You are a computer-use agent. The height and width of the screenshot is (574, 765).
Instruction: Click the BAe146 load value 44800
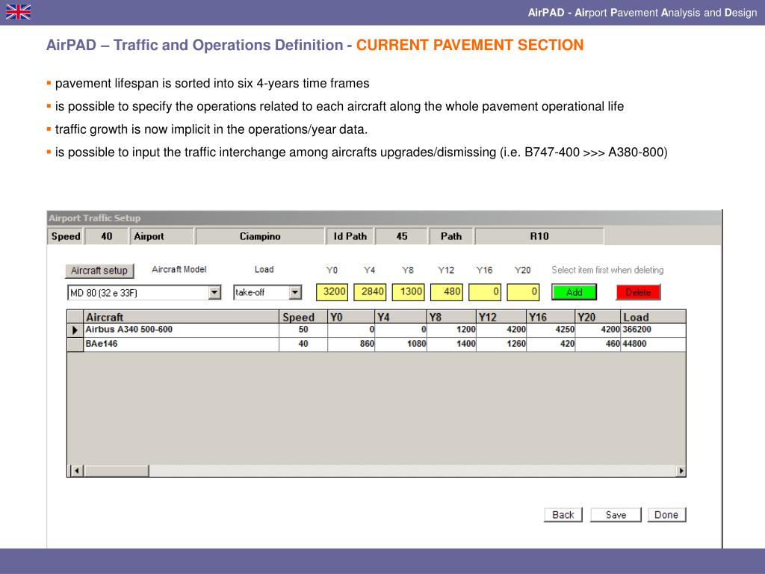(634, 344)
